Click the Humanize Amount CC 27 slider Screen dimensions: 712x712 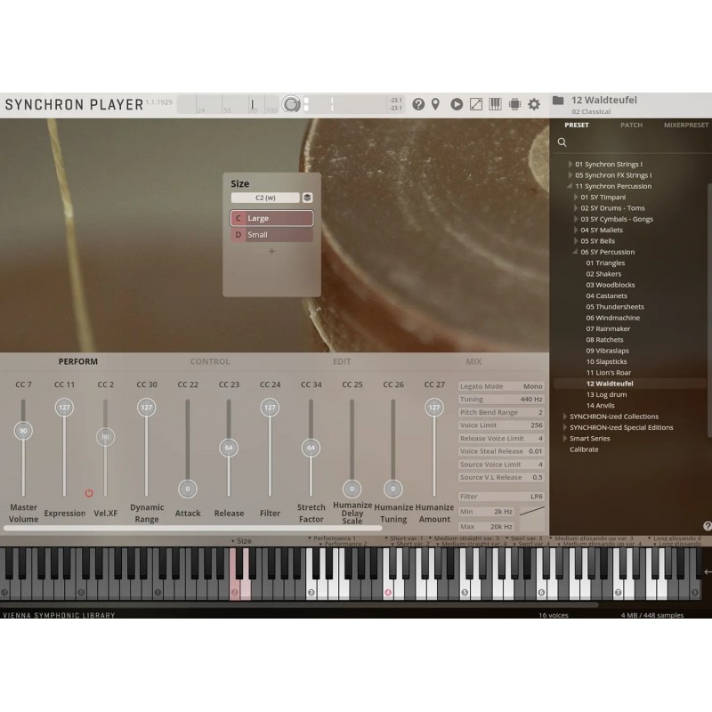click(x=435, y=409)
